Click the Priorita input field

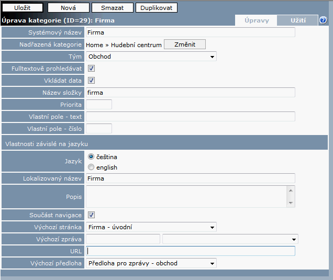(x=98, y=104)
